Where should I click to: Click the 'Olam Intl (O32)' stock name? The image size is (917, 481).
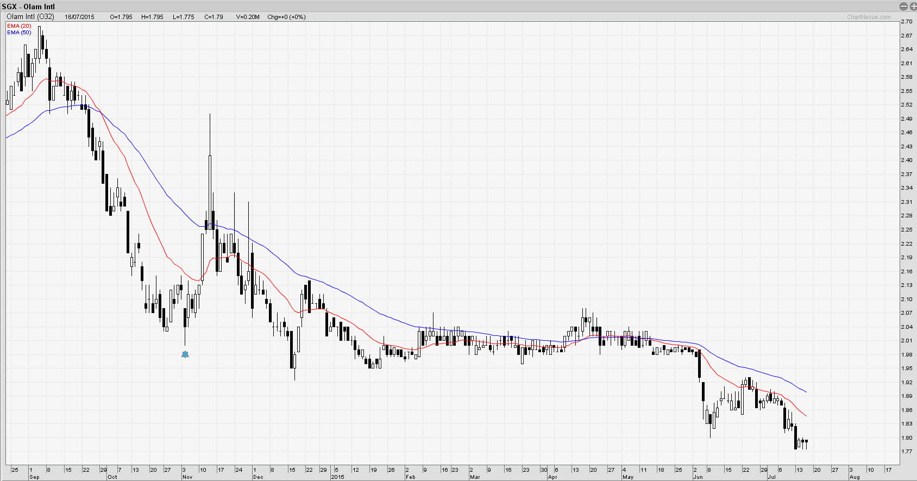click(30, 17)
